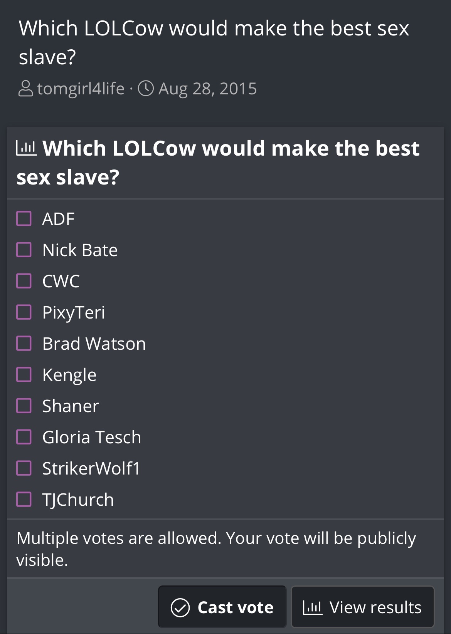The width and height of the screenshot is (451, 634).
Task: Select the Nick Bate checkbox
Action: pos(24,250)
